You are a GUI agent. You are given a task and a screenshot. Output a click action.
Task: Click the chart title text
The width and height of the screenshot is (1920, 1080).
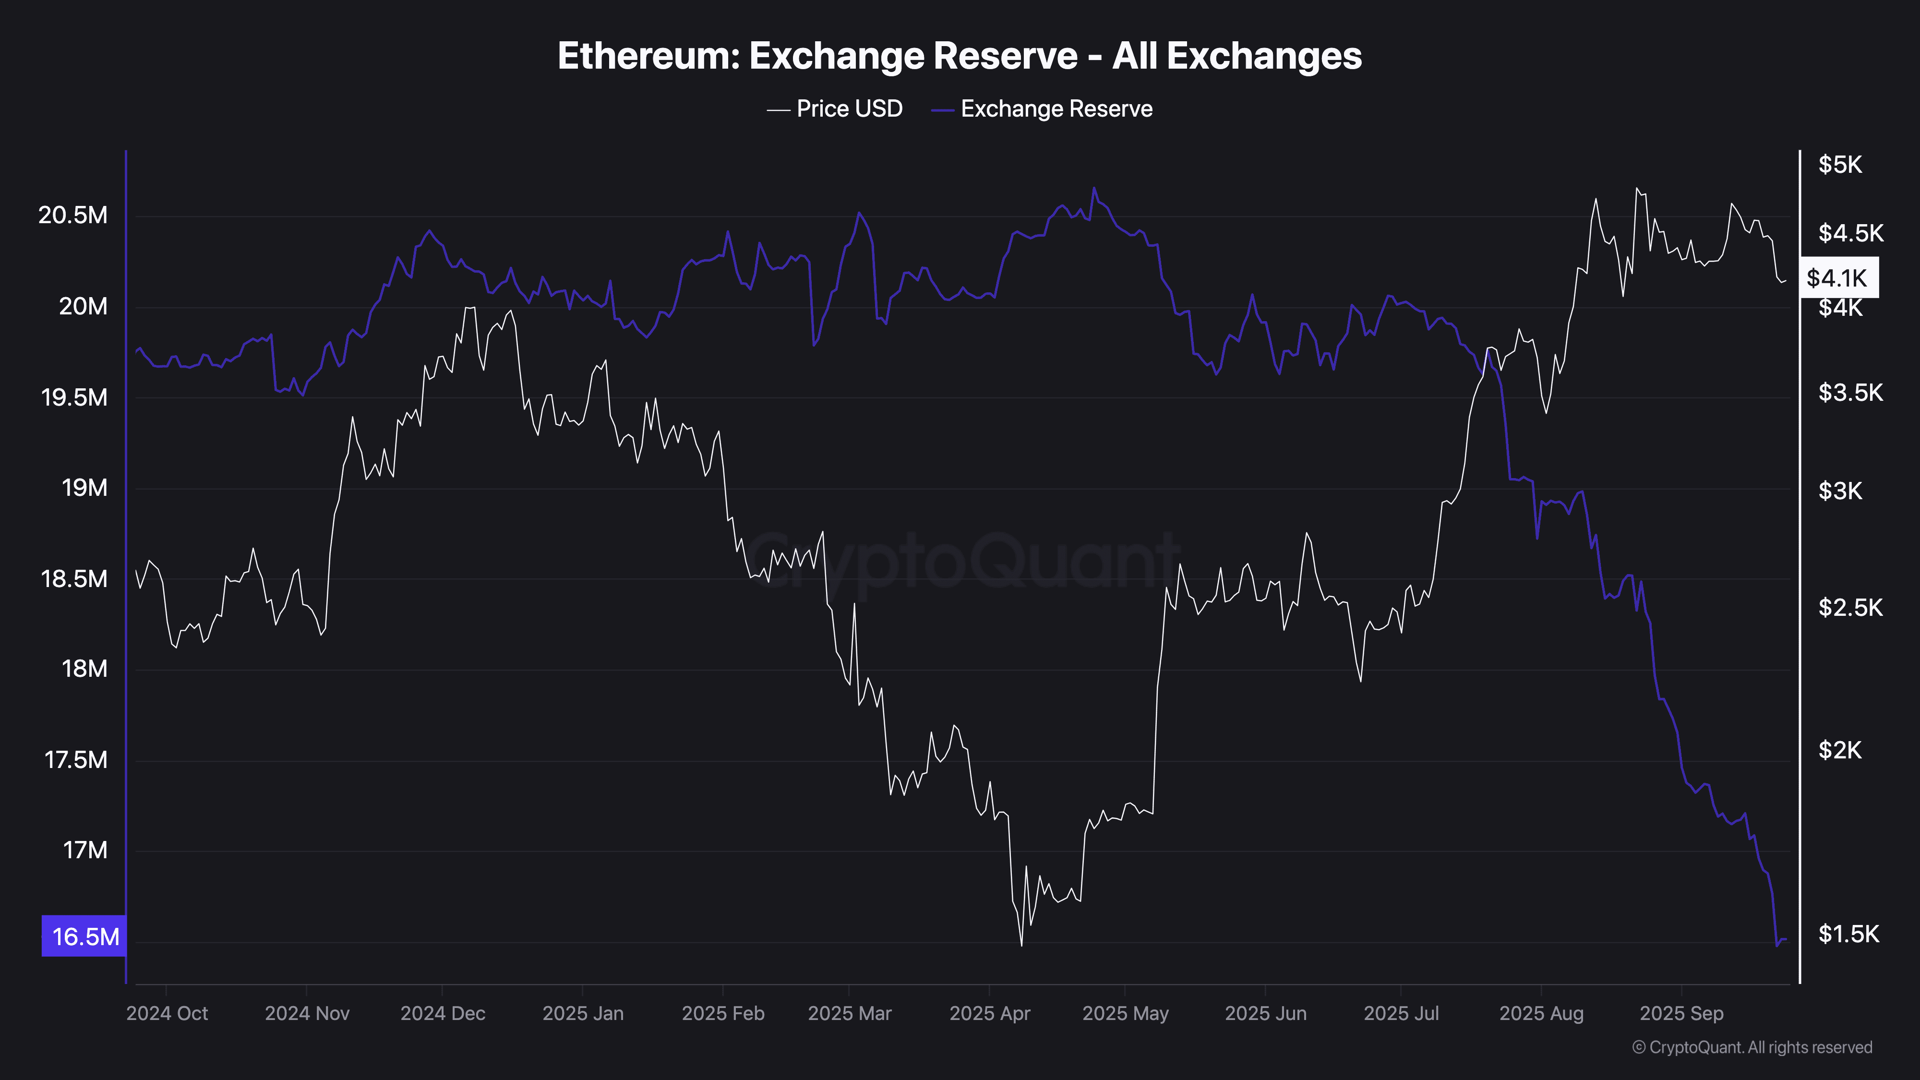[959, 56]
